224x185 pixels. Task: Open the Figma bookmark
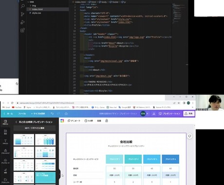pos(27,107)
